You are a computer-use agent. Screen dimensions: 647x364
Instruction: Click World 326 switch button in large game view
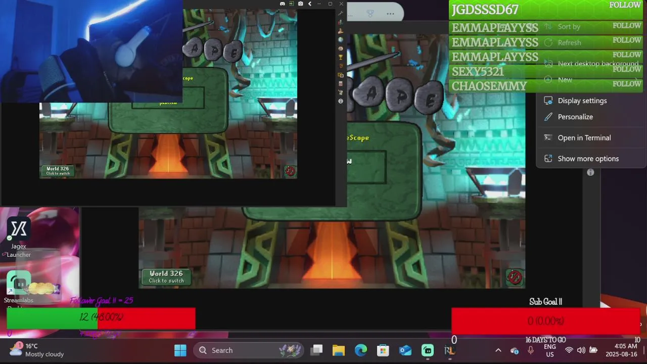[166, 277]
